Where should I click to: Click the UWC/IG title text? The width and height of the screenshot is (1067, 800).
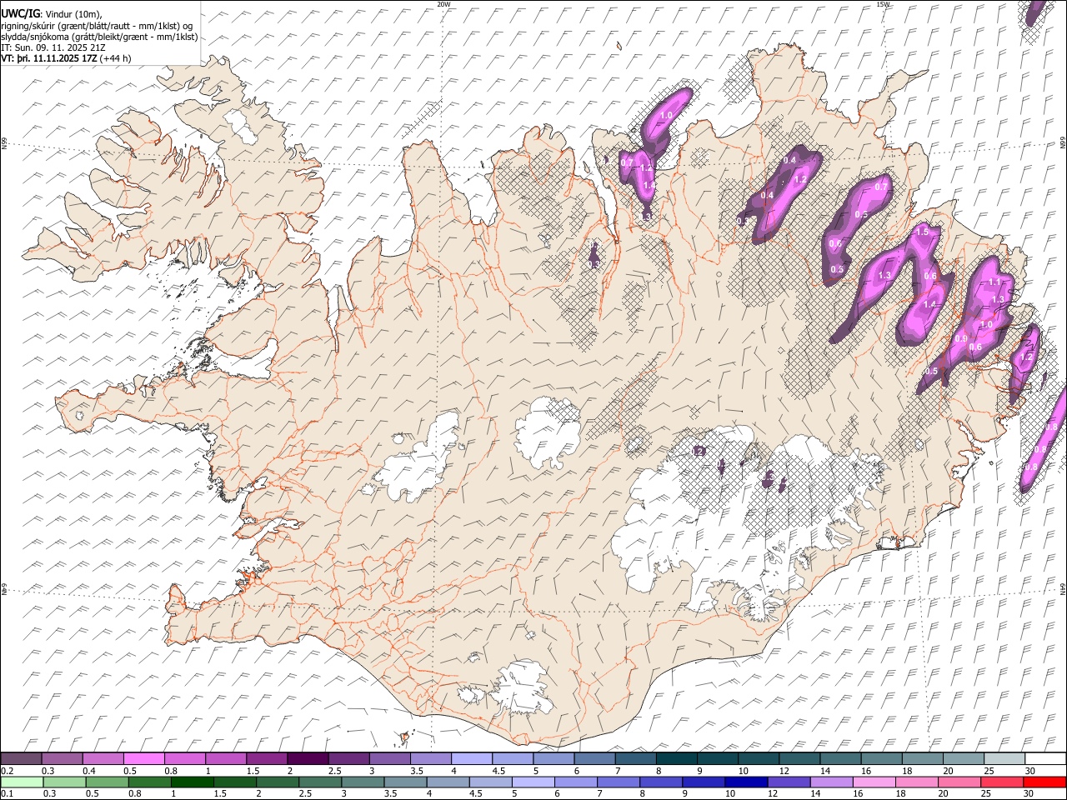click(x=21, y=13)
